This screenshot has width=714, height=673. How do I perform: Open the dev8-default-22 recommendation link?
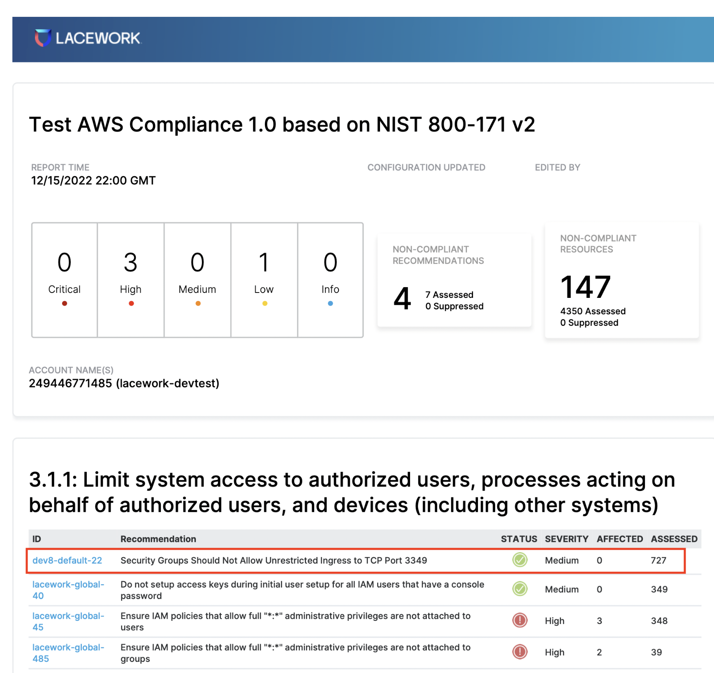[x=67, y=560]
